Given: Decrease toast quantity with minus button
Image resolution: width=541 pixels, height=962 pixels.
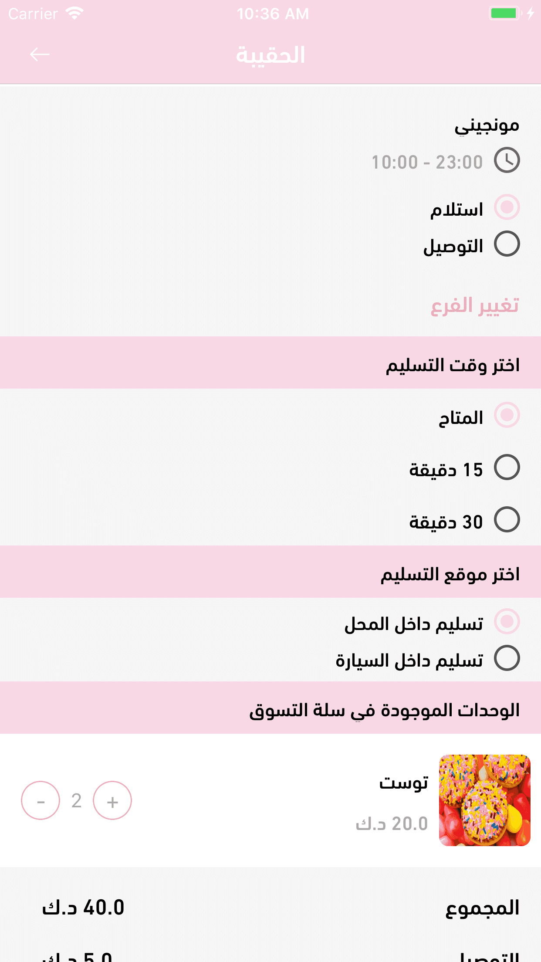Looking at the screenshot, I should pos(41,801).
